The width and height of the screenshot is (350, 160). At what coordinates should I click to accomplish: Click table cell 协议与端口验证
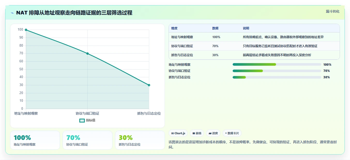(x=182, y=46)
